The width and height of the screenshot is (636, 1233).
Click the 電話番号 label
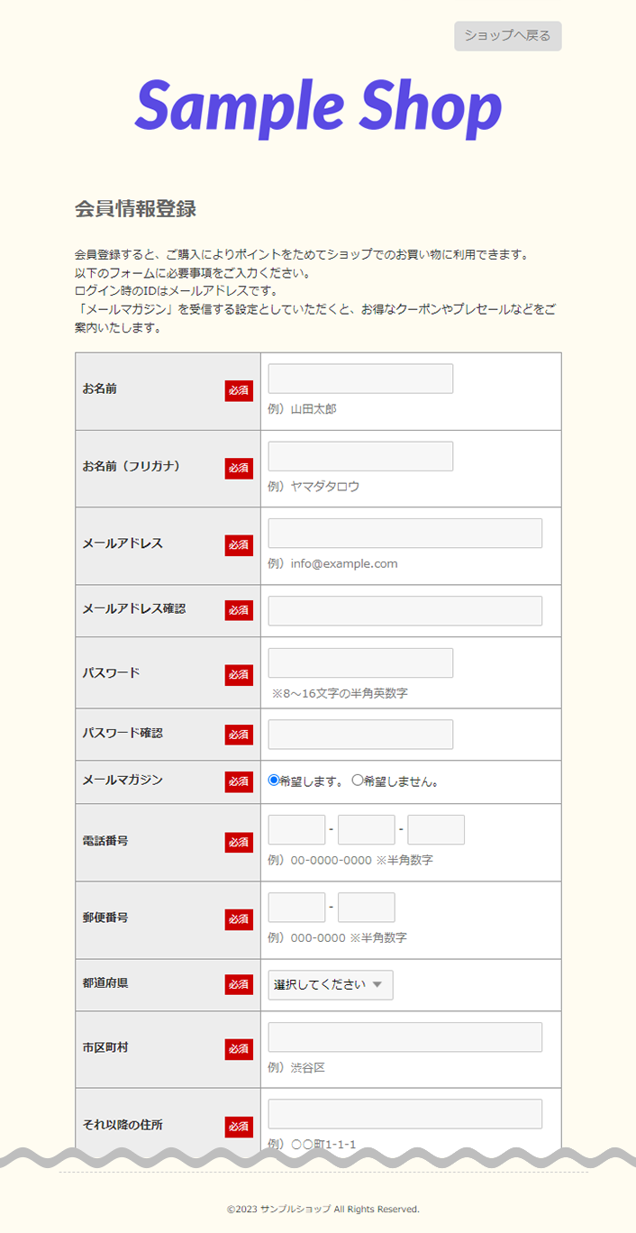pos(105,840)
